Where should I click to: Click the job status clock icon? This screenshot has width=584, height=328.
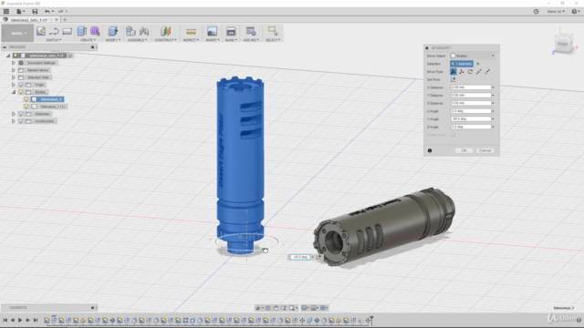pyautogui.click(x=536, y=12)
